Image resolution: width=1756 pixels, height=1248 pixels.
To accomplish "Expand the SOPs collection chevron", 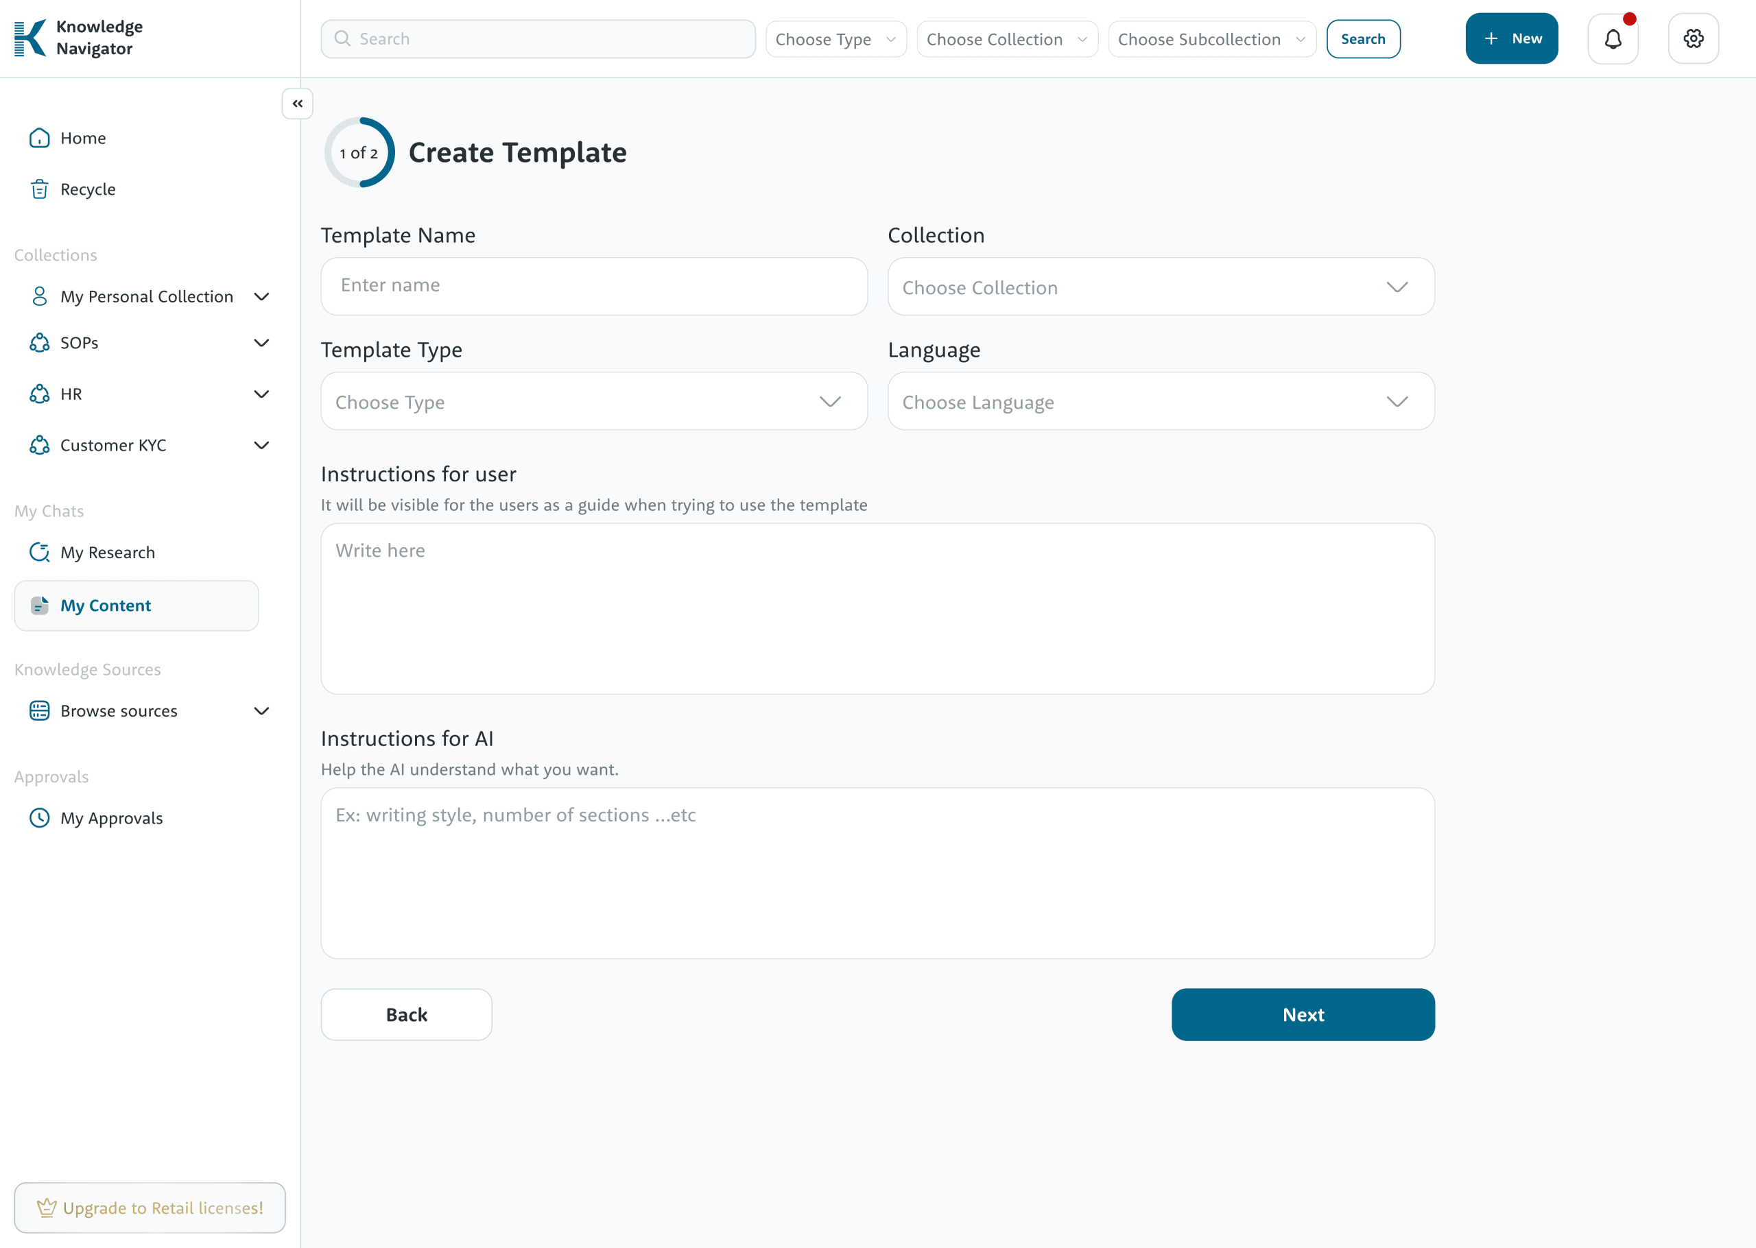I will pyautogui.click(x=261, y=343).
